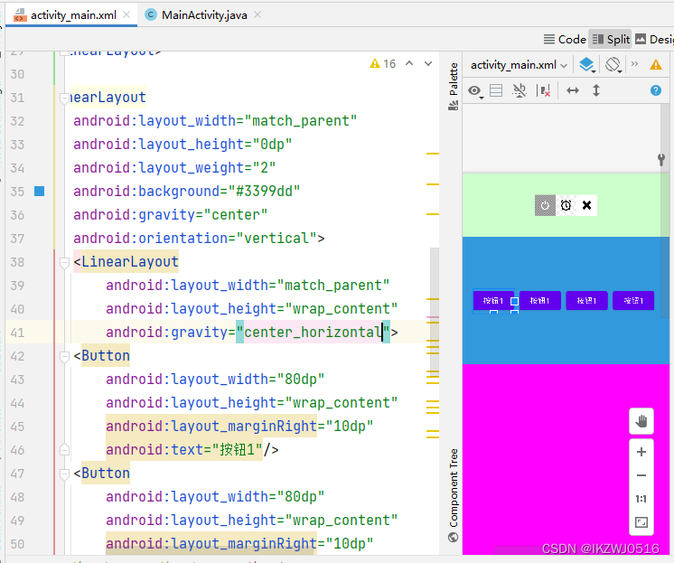674x563 pixels.
Task: Click the editor vertical scrollbar thumb
Action: [435, 313]
